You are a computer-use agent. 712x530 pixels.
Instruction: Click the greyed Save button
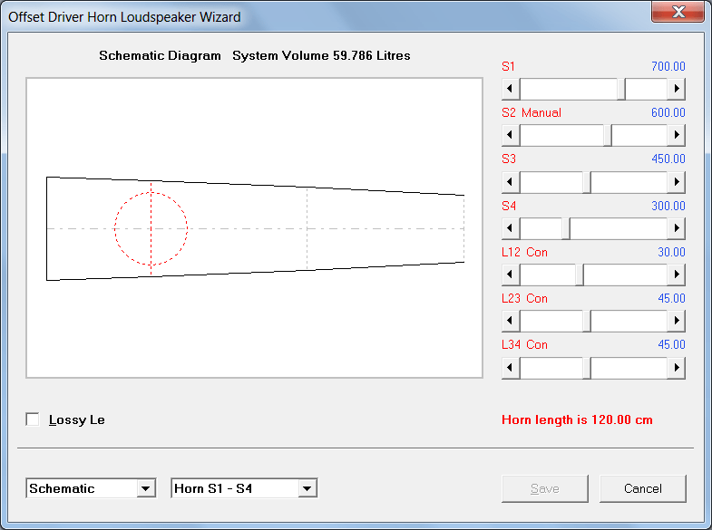point(544,488)
